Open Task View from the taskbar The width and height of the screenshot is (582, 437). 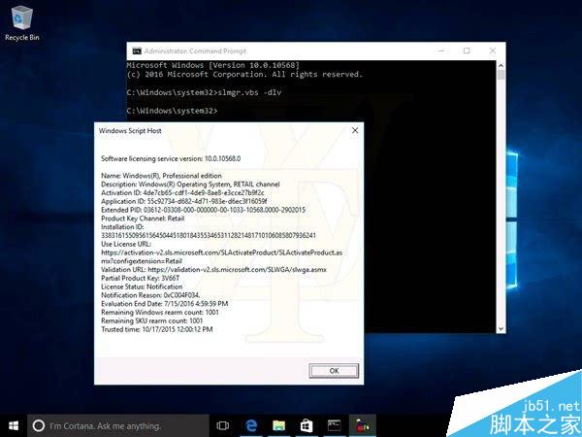[223, 426]
